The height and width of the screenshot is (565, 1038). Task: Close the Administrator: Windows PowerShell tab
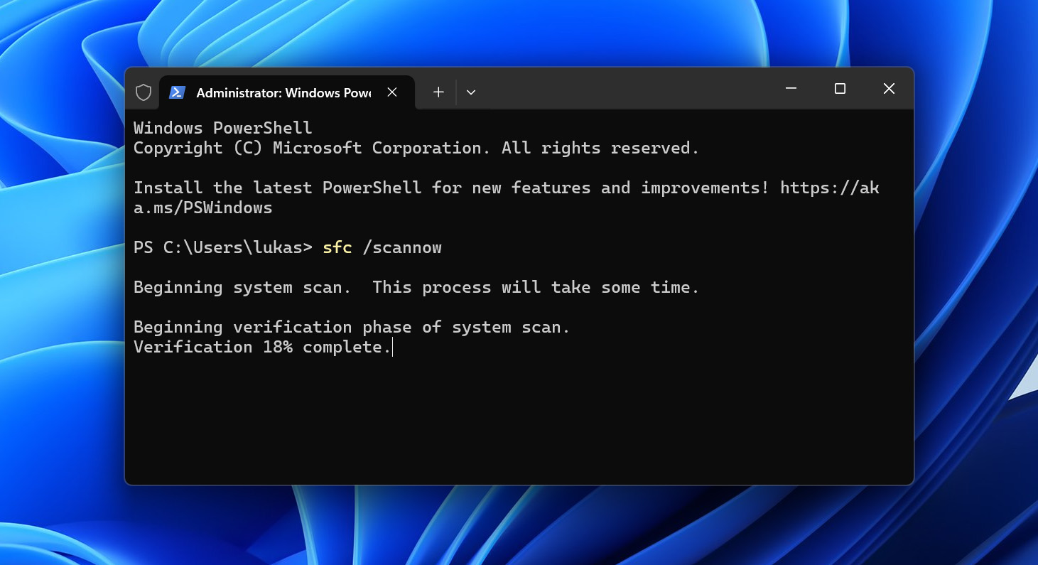(392, 92)
